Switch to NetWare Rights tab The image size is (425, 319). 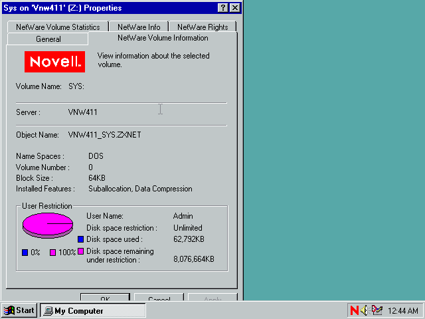pos(203,27)
